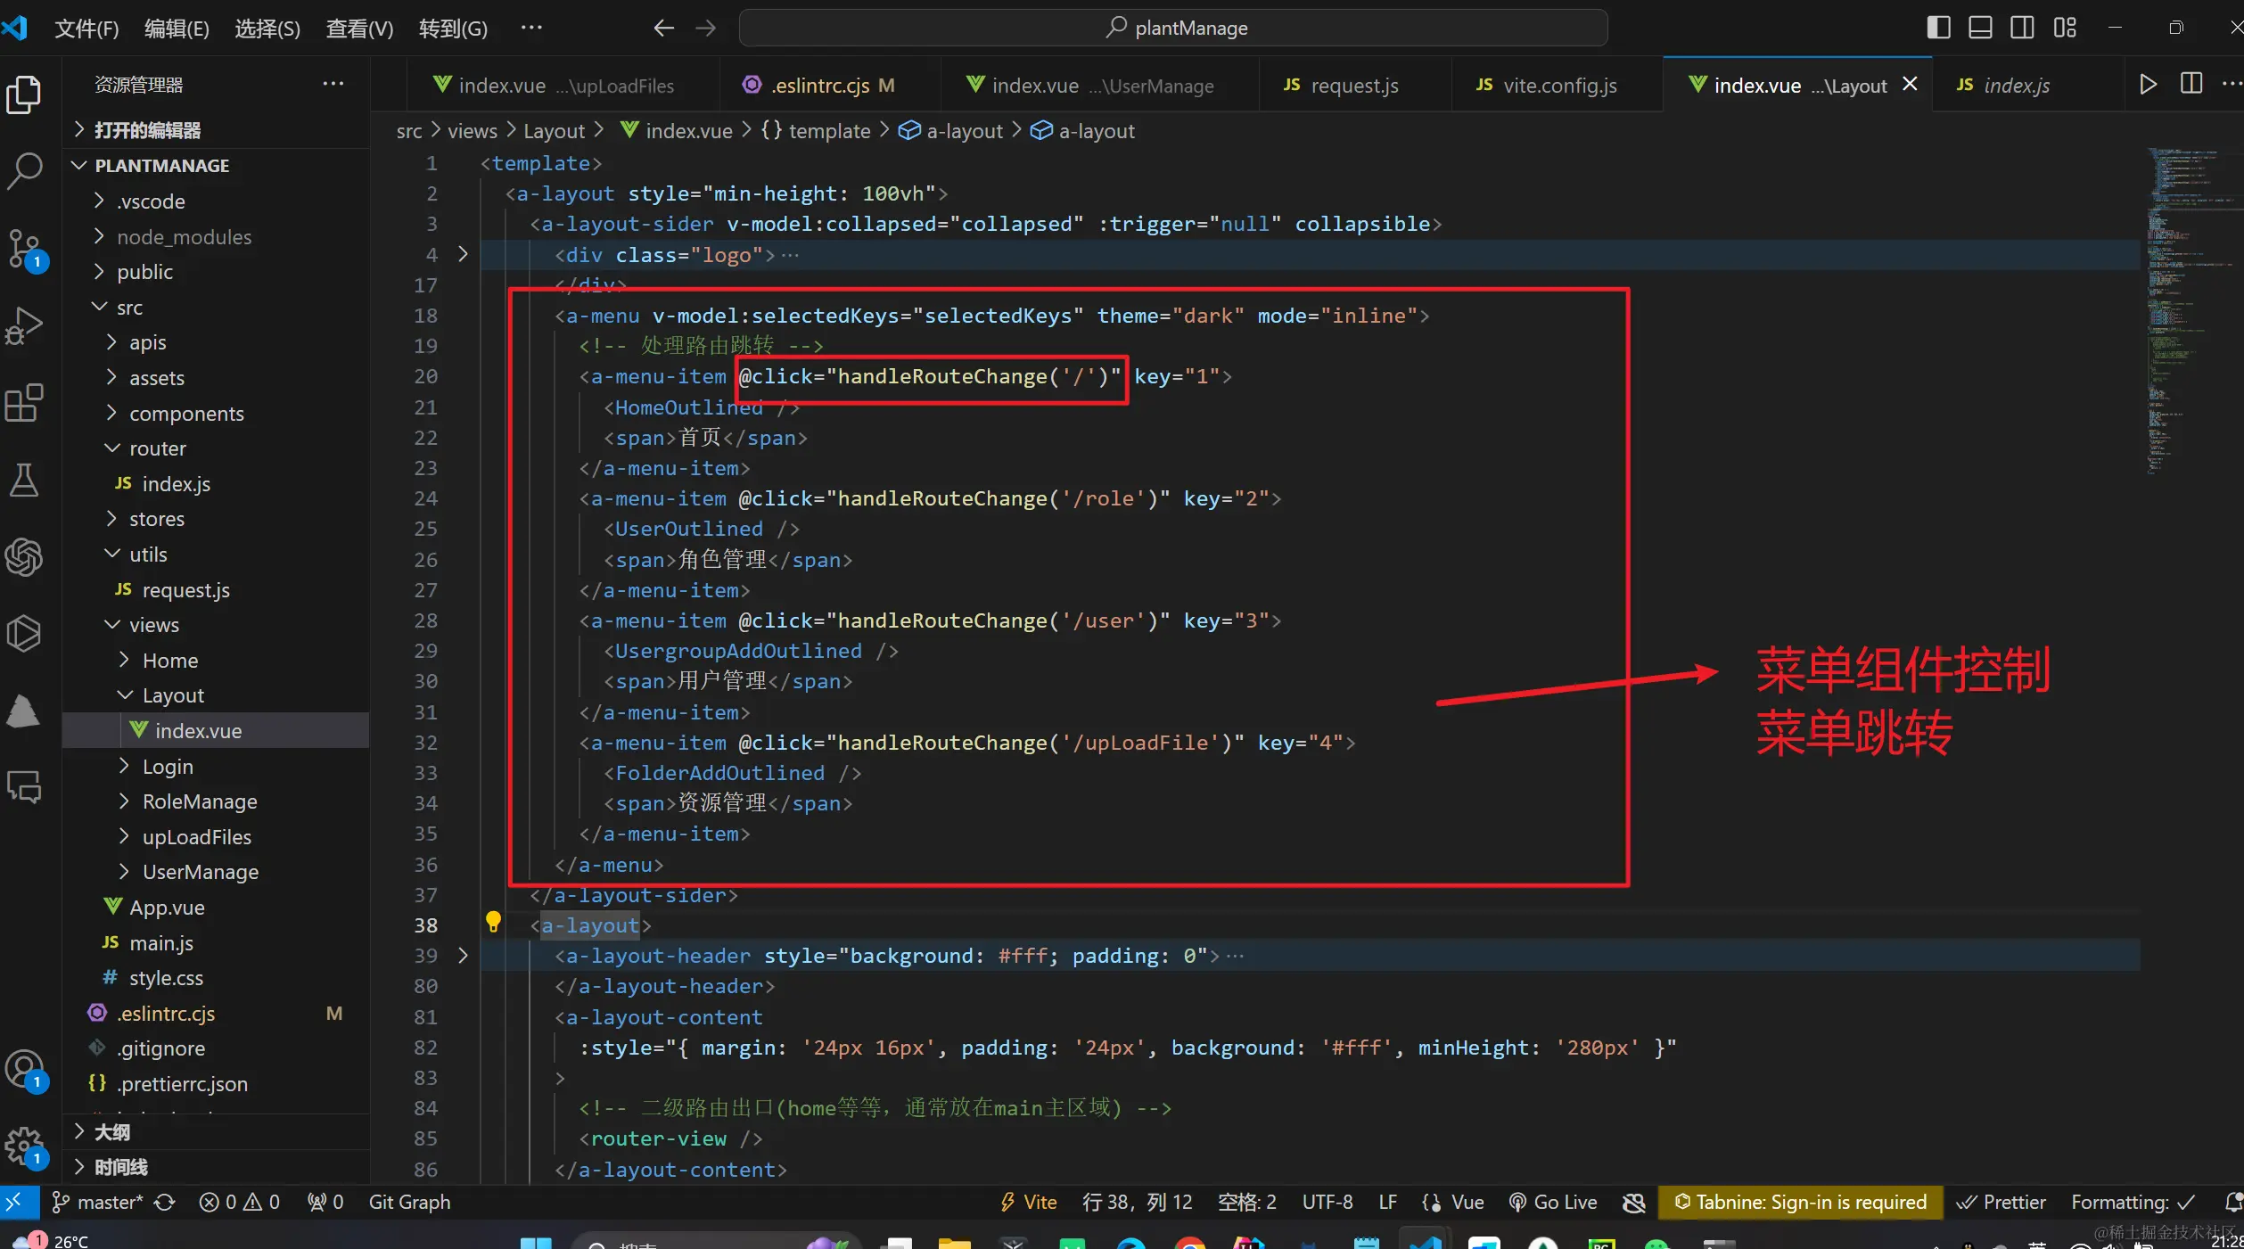Click master branch in status bar
2244x1249 pixels.
point(96,1202)
